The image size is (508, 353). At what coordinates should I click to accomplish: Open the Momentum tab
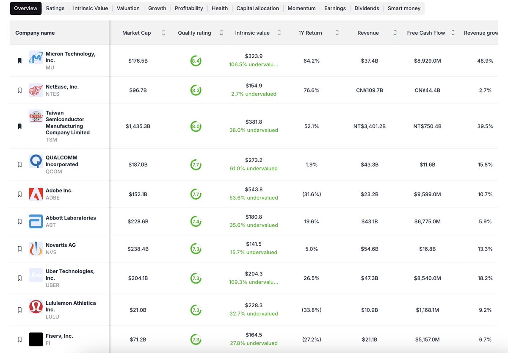point(301,8)
